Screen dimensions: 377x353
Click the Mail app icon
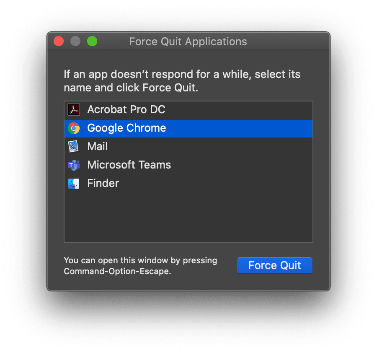click(75, 146)
